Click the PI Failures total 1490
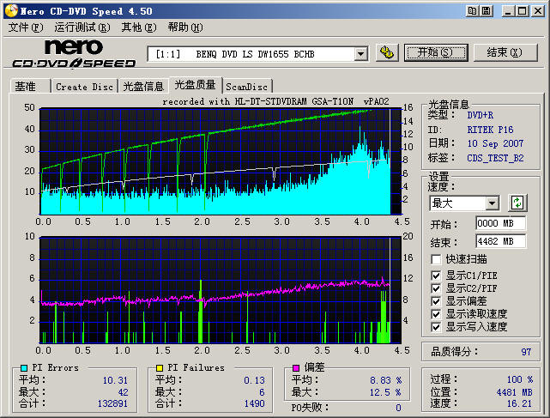The image size is (550, 418). click(254, 403)
